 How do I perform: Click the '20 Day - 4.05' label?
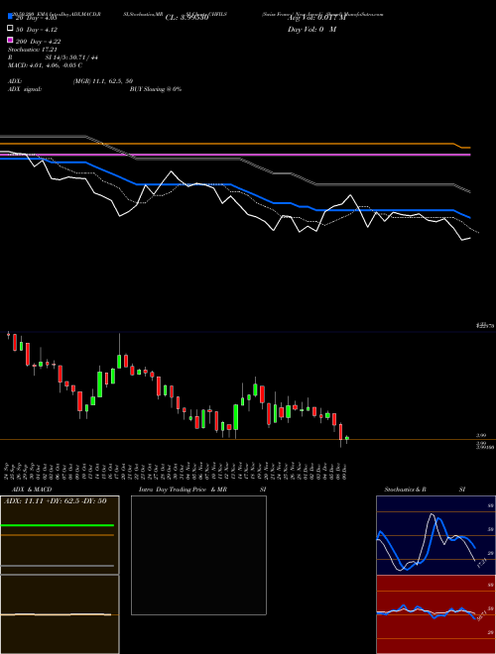[x=37, y=18]
